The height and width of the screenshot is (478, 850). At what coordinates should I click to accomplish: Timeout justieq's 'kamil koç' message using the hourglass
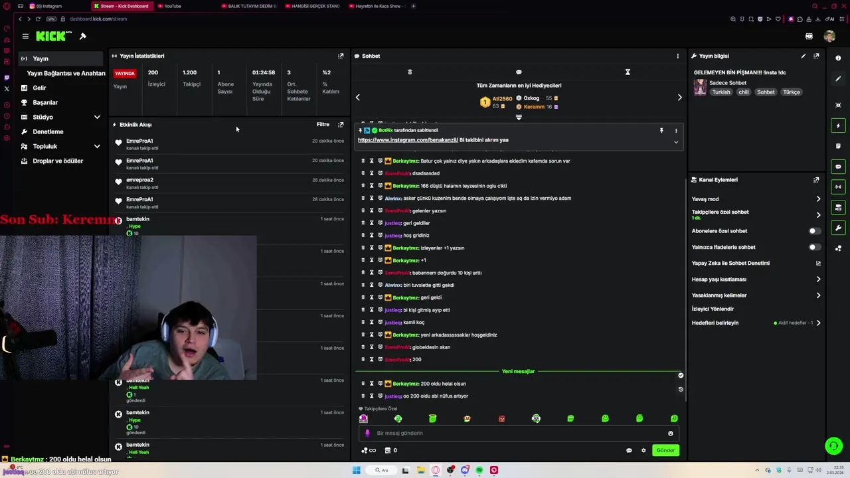coord(372,322)
